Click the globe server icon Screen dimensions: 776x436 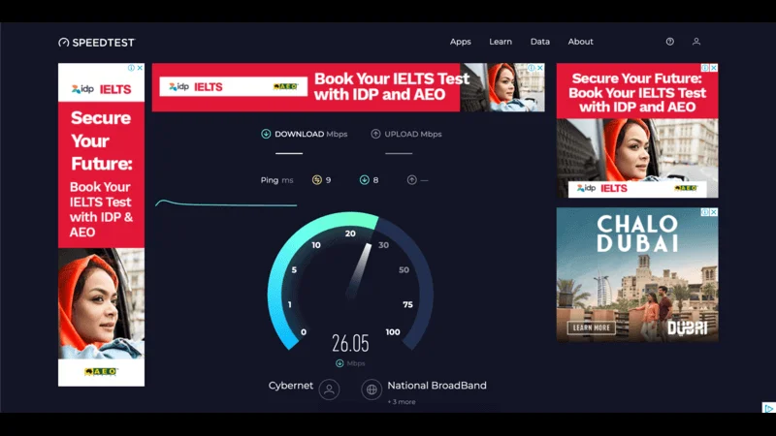[x=372, y=389]
